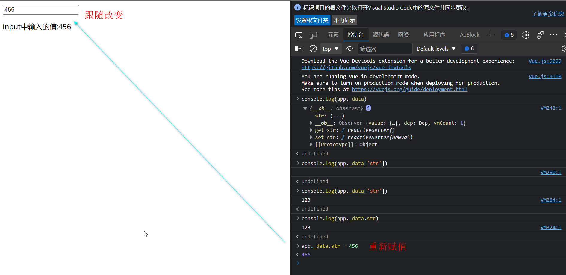
Task: Click the info icon in the notification bar
Action: (x=297, y=7)
